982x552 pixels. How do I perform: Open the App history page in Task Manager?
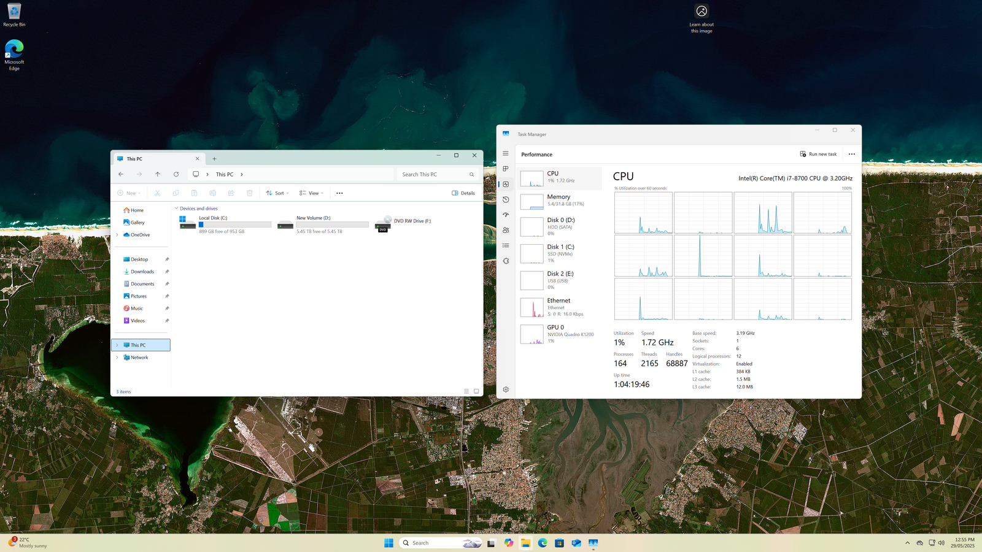(x=506, y=199)
